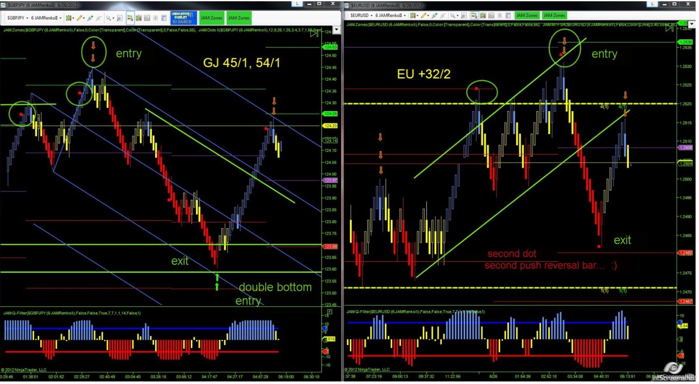This screenshot has height=384, width=699.
Task: Click the red 123.69 price marker on GBPJPY axis
Action: point(330,247)
